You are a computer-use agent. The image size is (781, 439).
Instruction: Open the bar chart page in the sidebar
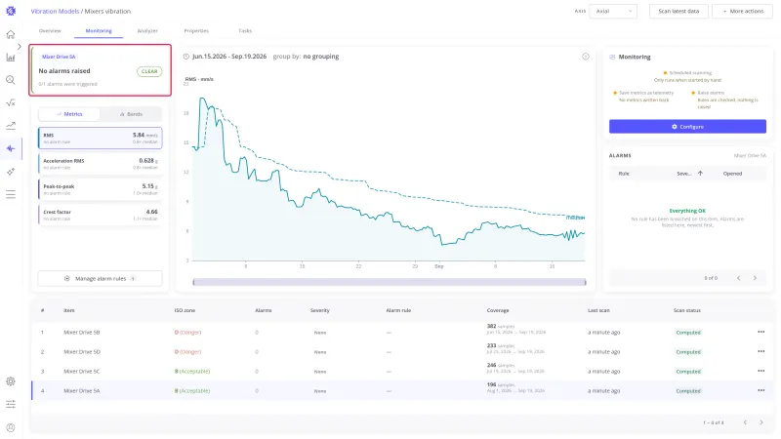tap(11, 58)
